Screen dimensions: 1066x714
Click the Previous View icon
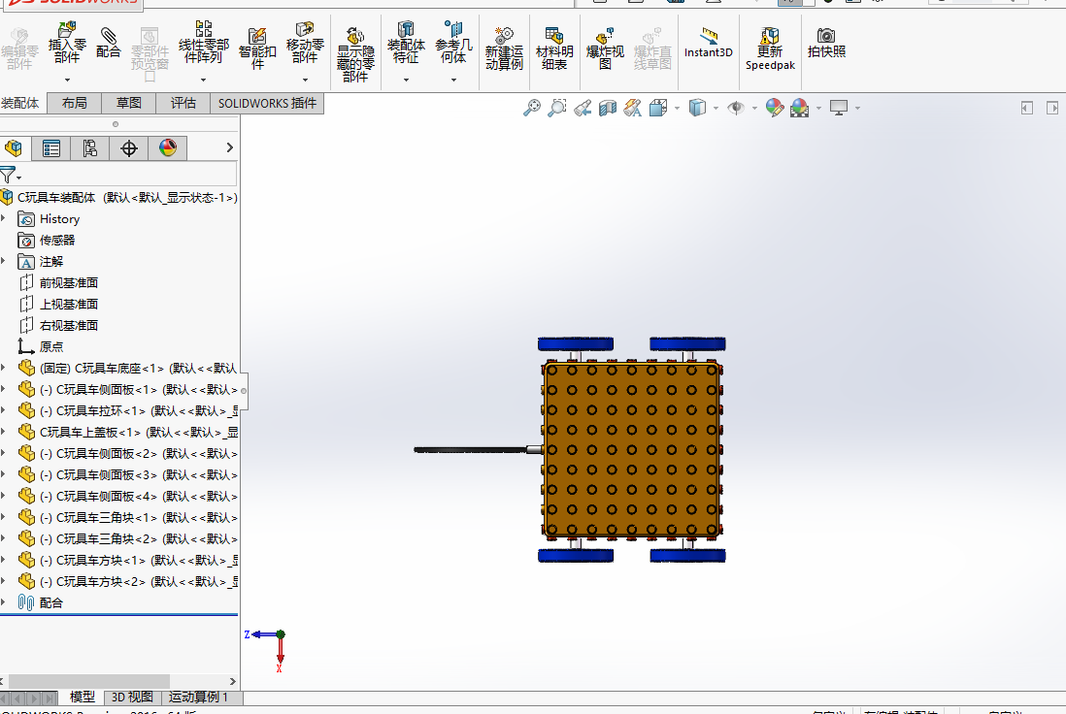[582, 108]
